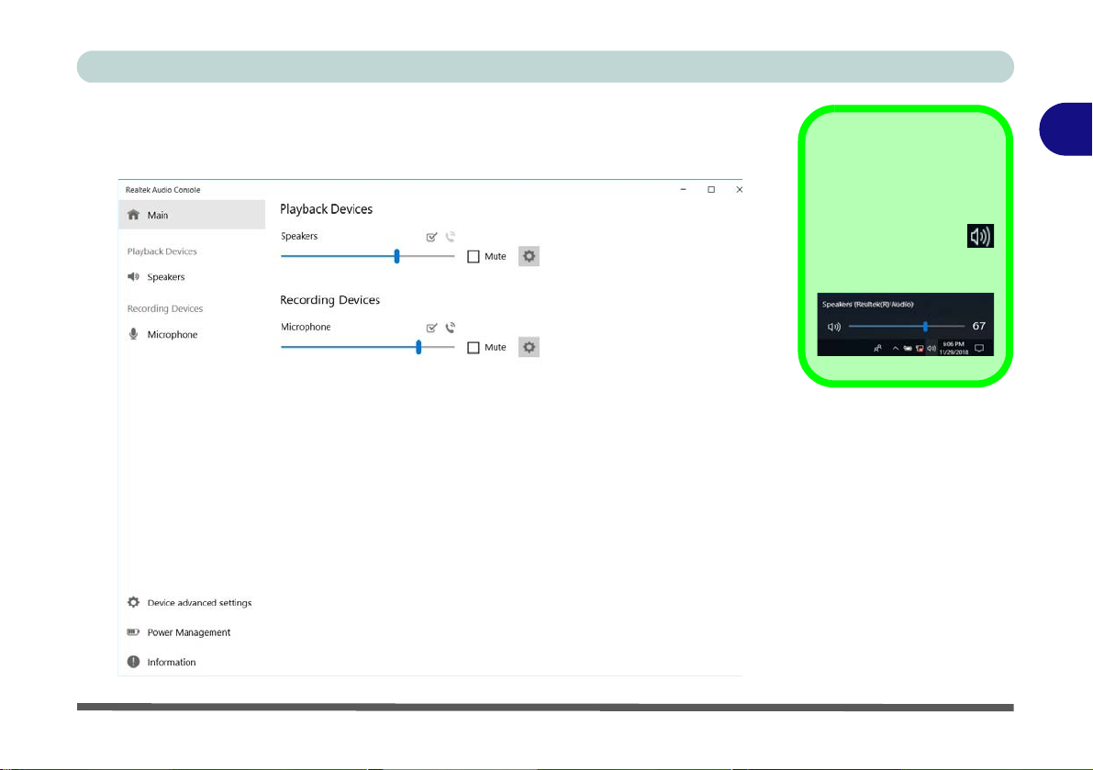Open the Information page
This screenshot has height=770, width=1093.
tap(162, 662)
